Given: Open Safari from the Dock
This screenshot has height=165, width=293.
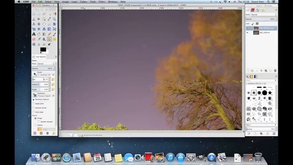Looking at the screenshot, I should coord(67,157).
